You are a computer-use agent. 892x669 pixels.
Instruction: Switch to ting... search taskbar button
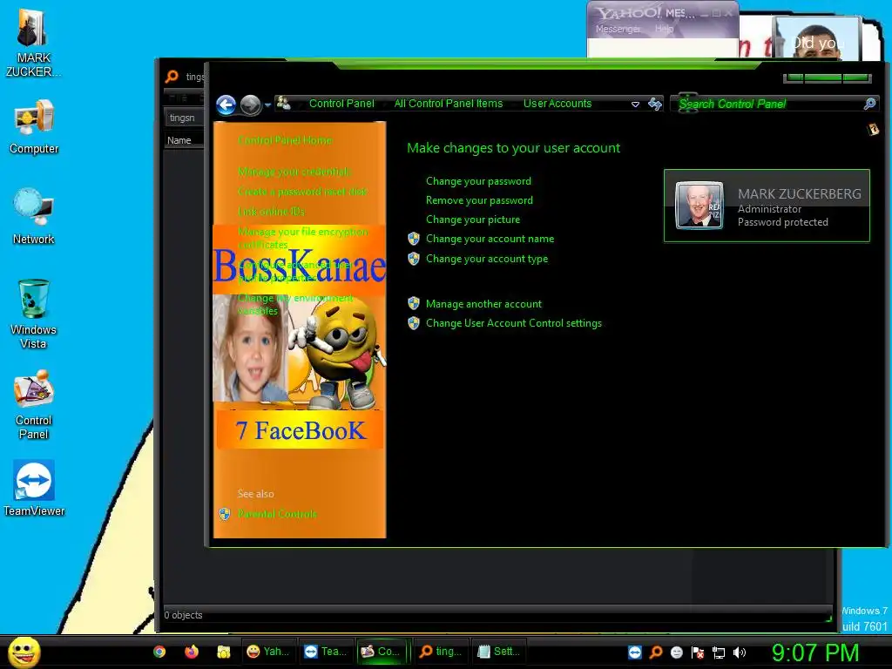[x=440, y=652]
